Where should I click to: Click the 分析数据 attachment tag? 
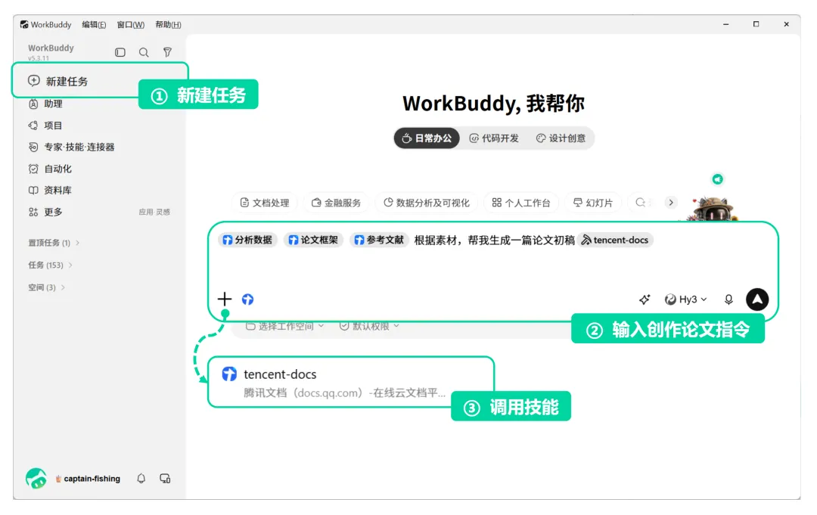[x=247, y=240]
